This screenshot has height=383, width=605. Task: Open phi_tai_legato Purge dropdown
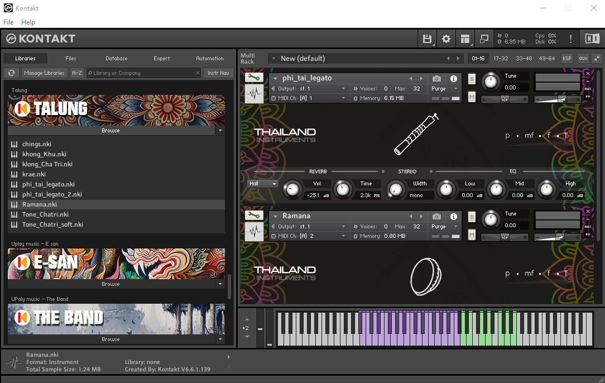coord(444,88)
